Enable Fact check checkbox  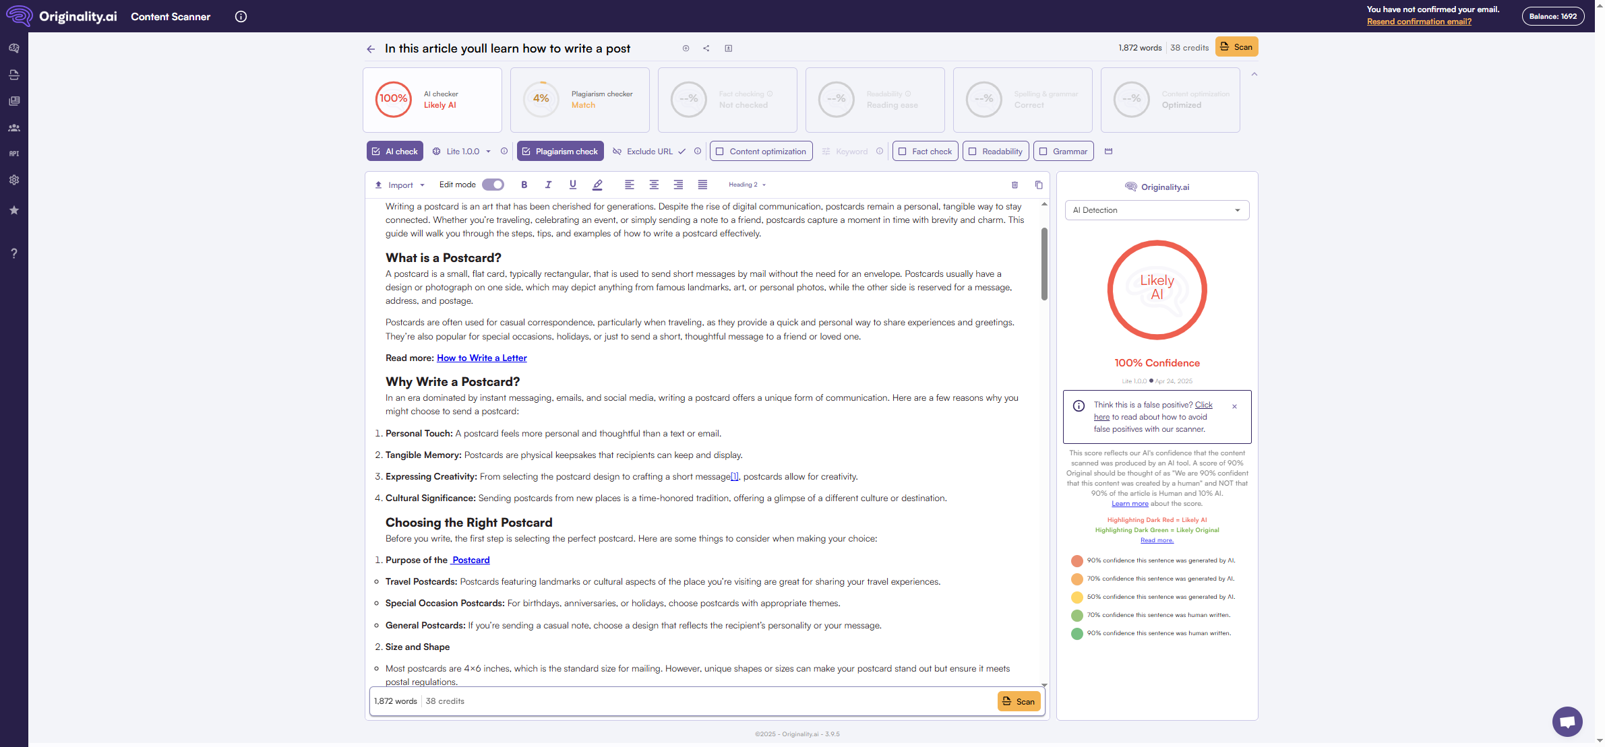926,152
